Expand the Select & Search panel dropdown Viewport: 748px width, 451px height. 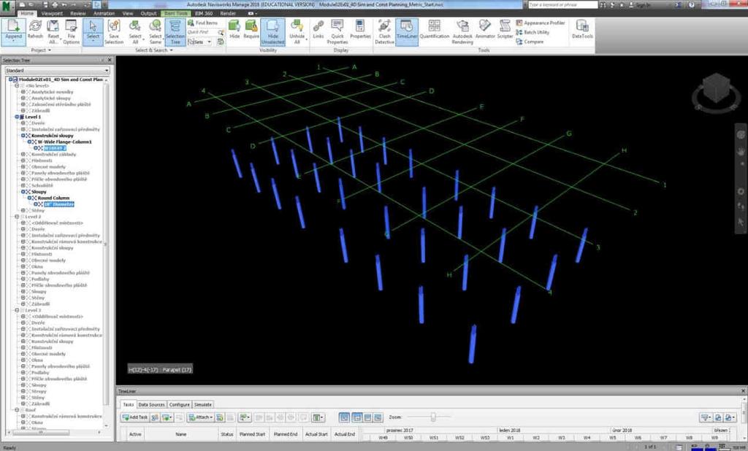click(x=154, y=50)
